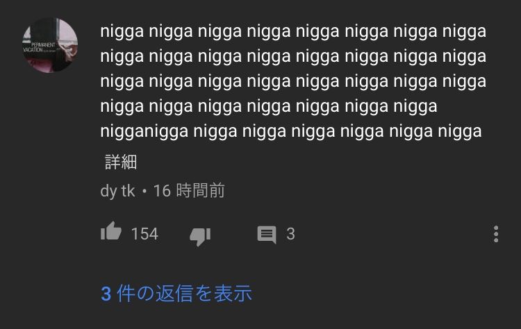Viewport: 521px width, 329px height.
Task: Click the PERMANENT VACATION text on the avatar
Action: 39,47
